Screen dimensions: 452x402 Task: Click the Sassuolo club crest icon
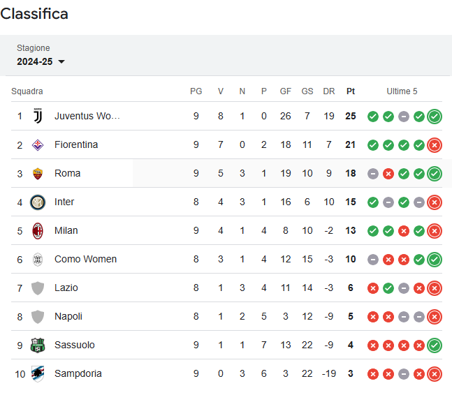click(38, 345)
